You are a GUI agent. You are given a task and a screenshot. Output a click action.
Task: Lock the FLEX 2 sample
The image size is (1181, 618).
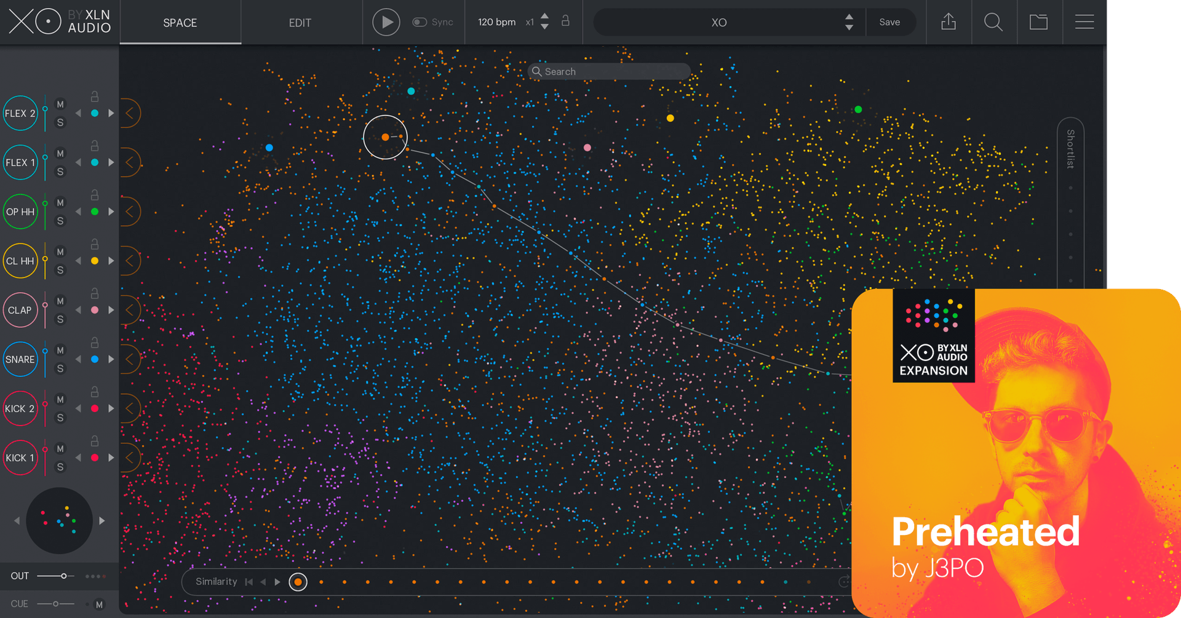coord(95,97)
